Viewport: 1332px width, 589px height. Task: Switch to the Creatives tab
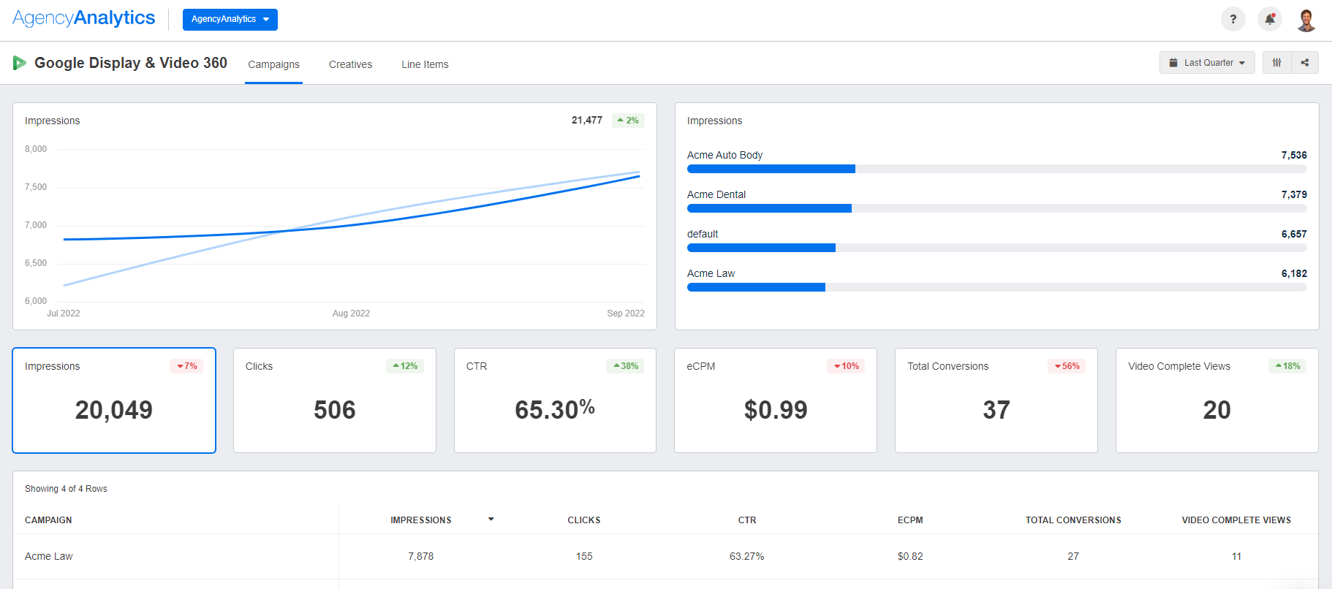pos(350,64)
